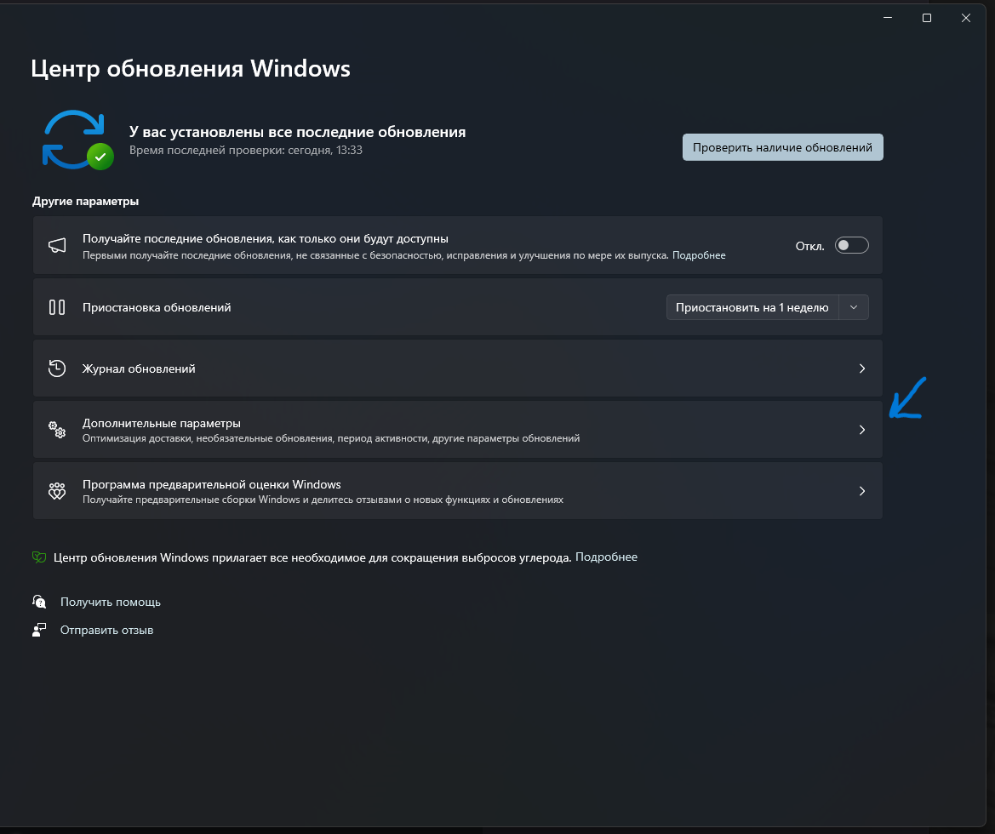The height and width of the screenshot is (834, 995).
Task: Toggle the get latest updates switch
Action: tap(852, 246)
